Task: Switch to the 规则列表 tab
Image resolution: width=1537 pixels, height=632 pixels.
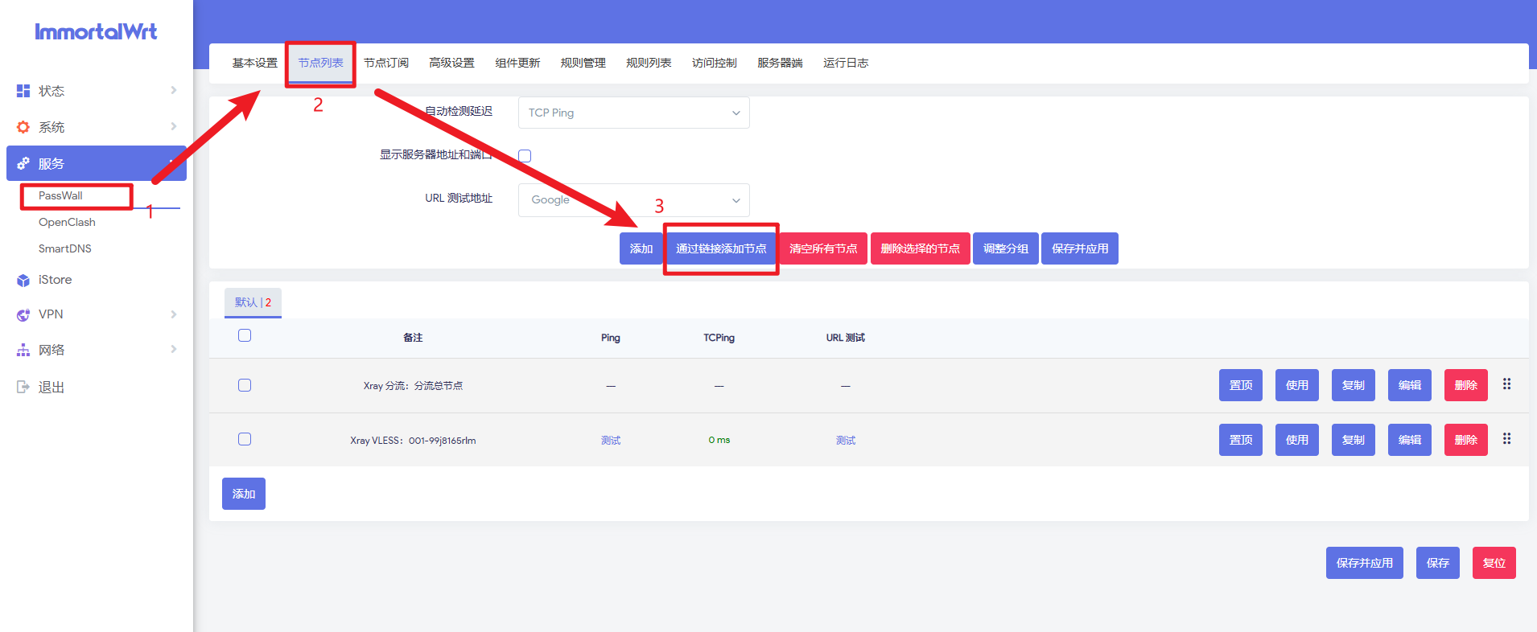Action: 649,63
